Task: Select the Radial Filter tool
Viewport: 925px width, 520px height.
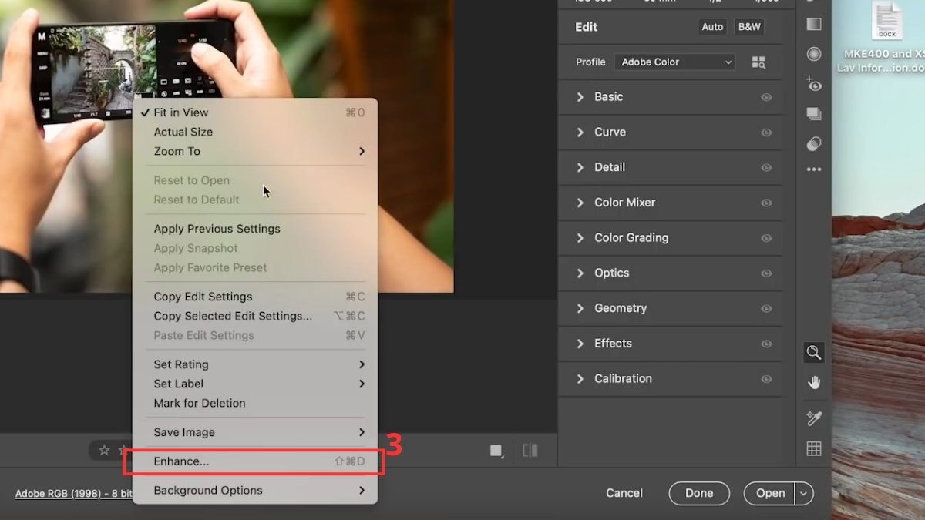Action: click(814, 54)
